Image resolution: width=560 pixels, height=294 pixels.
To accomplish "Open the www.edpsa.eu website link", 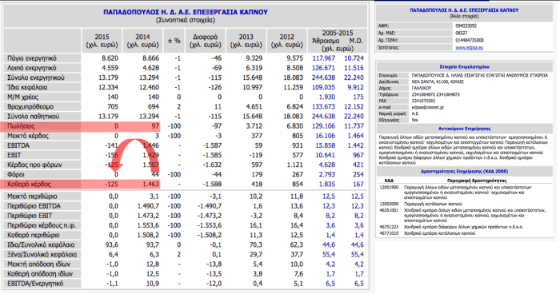I will (x=470, y=47).
